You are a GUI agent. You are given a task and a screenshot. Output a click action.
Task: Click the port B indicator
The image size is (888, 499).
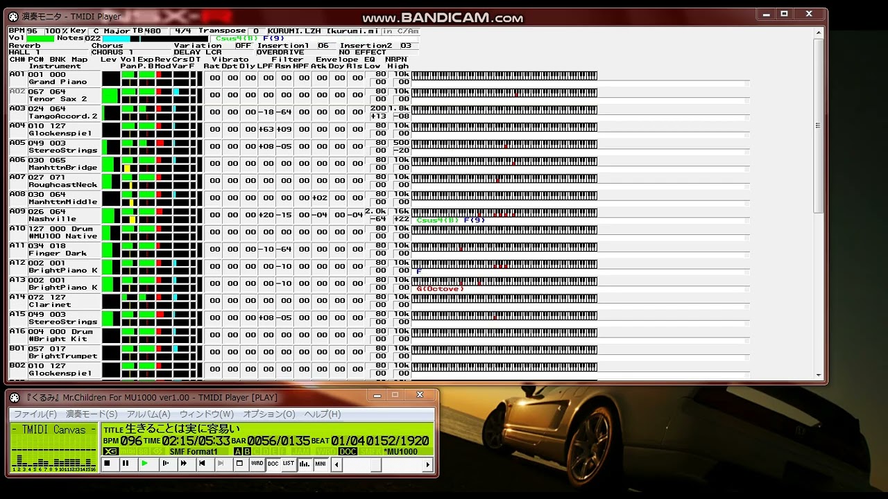click(x=247, y=452)
